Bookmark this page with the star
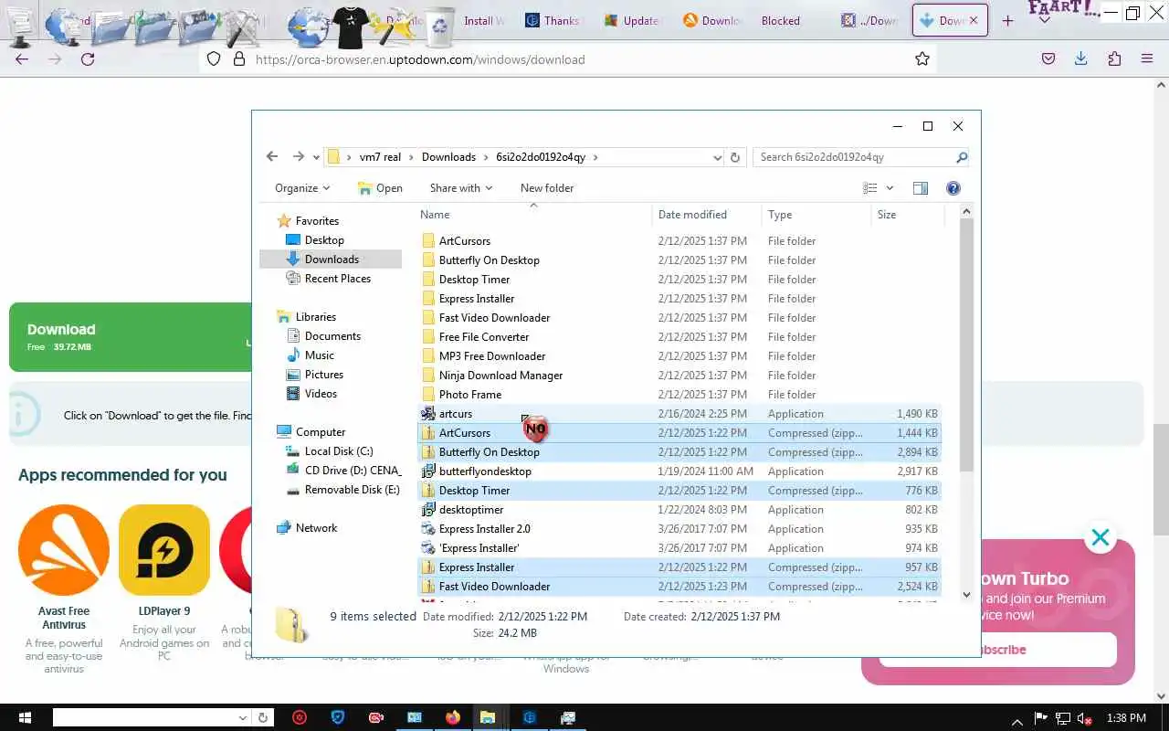The image size is (1169, 731). pos(922,58)
